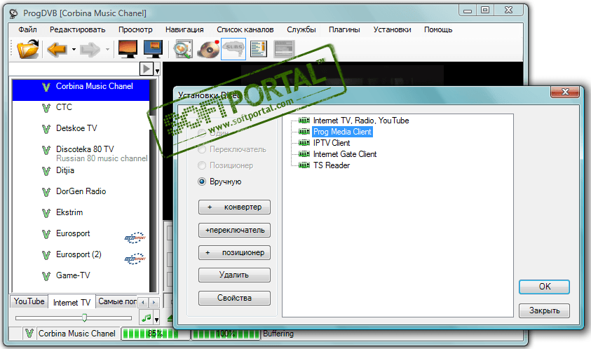This screenshot has width=591, height=349.
Task: Start recording with the disc icon
Action: coord(209,49)
